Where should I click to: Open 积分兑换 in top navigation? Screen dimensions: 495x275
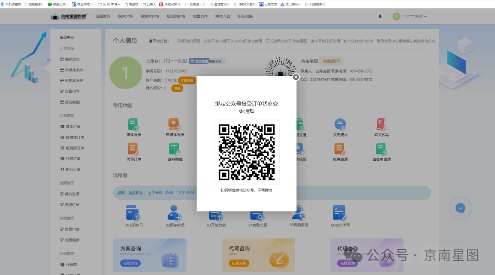point(245,16)
